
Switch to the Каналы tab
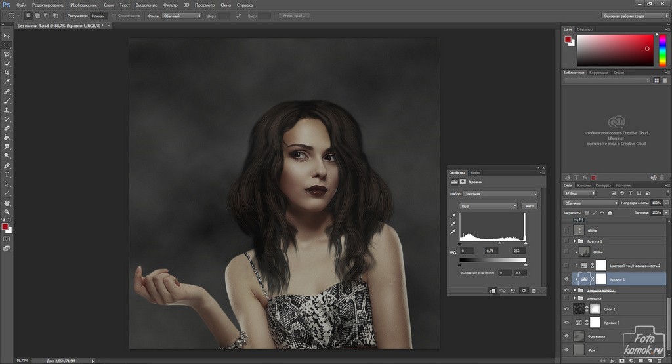click(x=583, y=186)
